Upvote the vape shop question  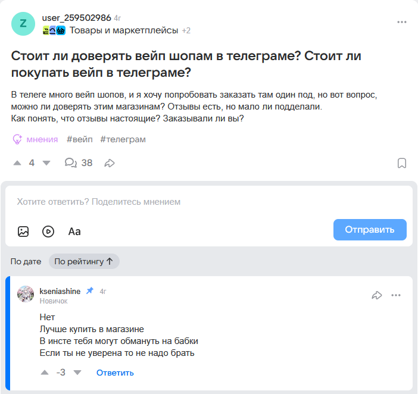(x=17, y=162)
